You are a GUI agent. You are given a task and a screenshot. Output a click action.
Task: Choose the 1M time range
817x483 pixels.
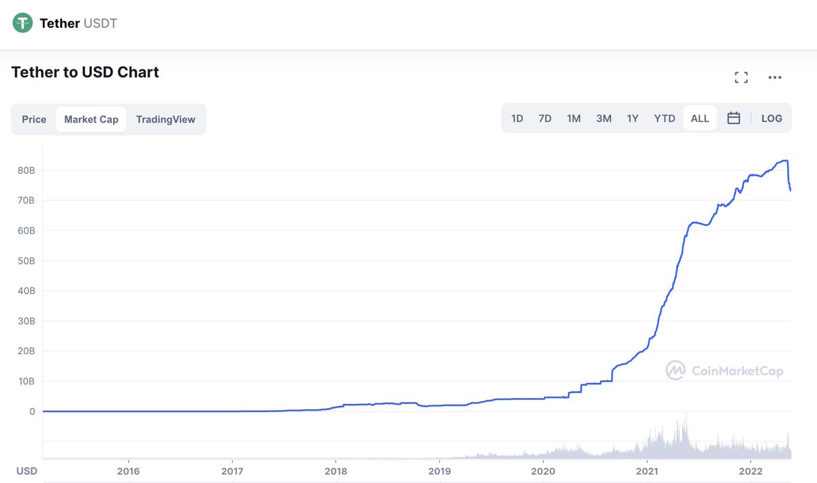(x=574, y=118)
